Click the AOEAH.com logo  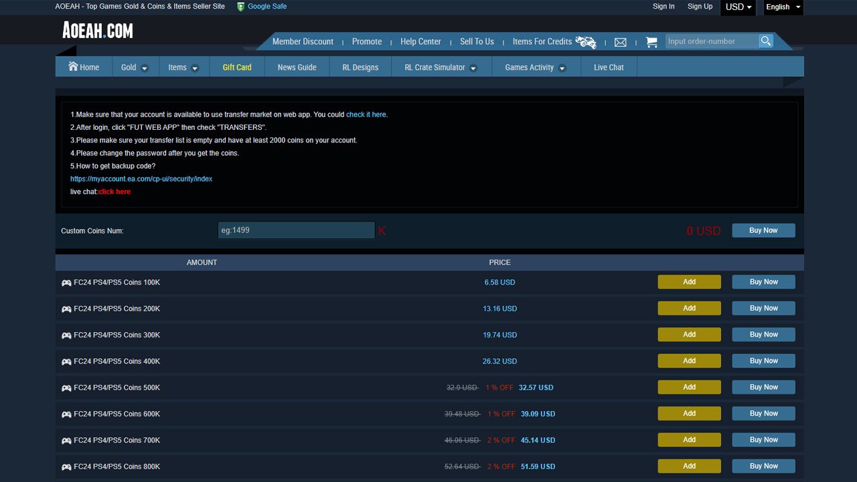click(98, 30)
